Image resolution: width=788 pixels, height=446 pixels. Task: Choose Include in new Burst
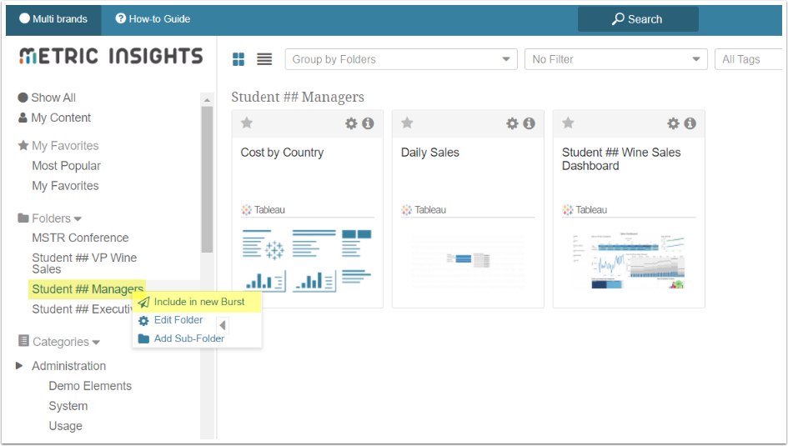tap(198, 302)
